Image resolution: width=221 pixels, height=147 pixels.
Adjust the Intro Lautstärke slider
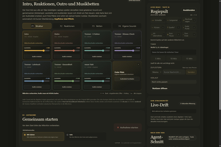pos(37,51)
